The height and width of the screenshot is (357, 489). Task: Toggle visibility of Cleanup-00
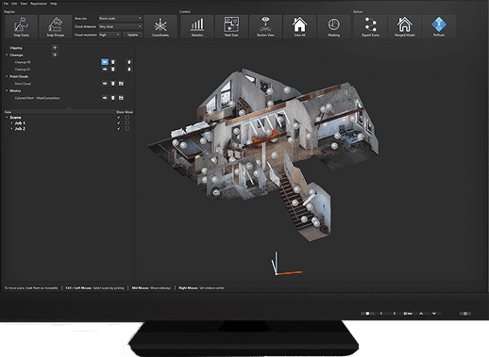(x=105, y=62)
